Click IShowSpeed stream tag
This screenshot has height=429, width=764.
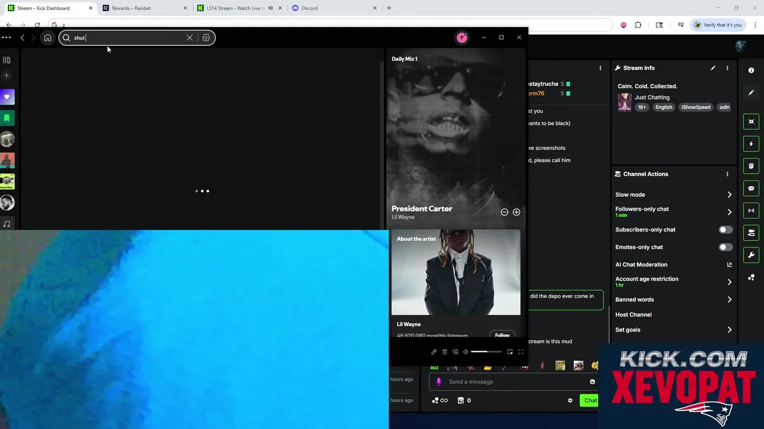696,107
